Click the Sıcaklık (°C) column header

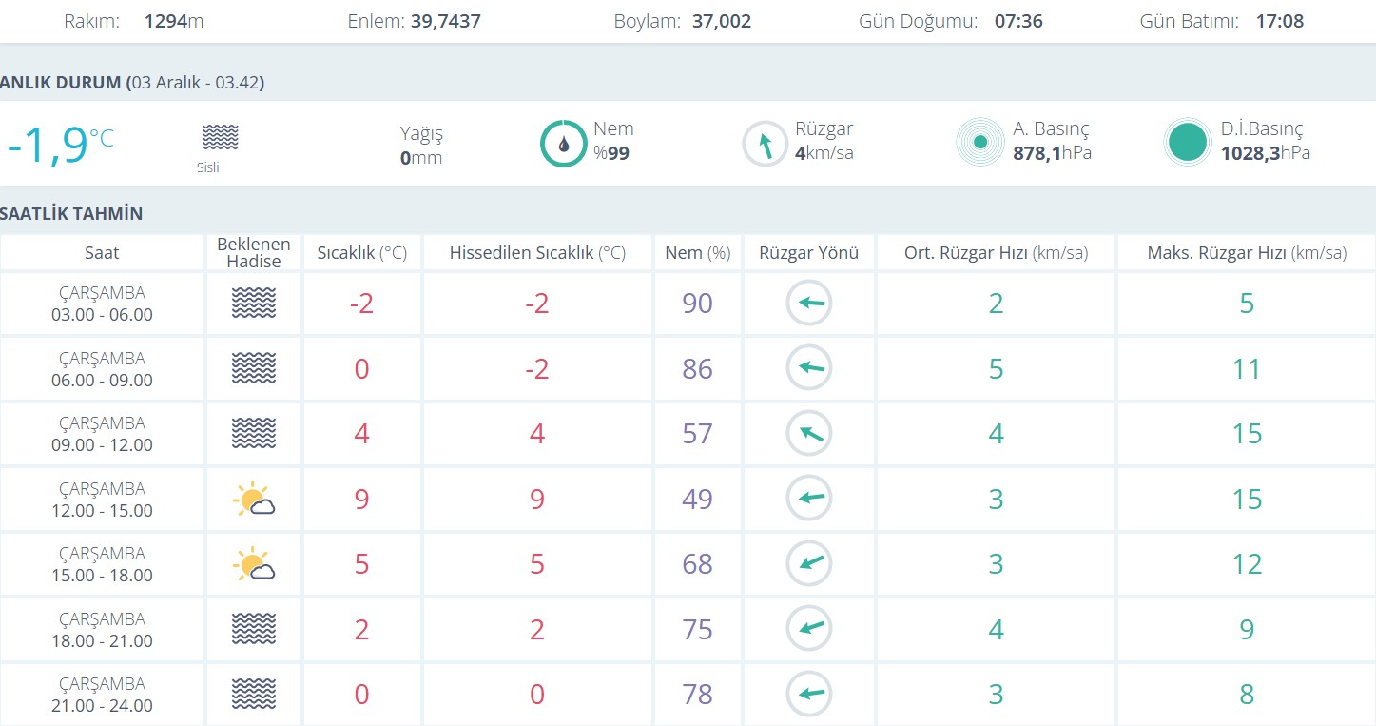click(x=361, y=253)
